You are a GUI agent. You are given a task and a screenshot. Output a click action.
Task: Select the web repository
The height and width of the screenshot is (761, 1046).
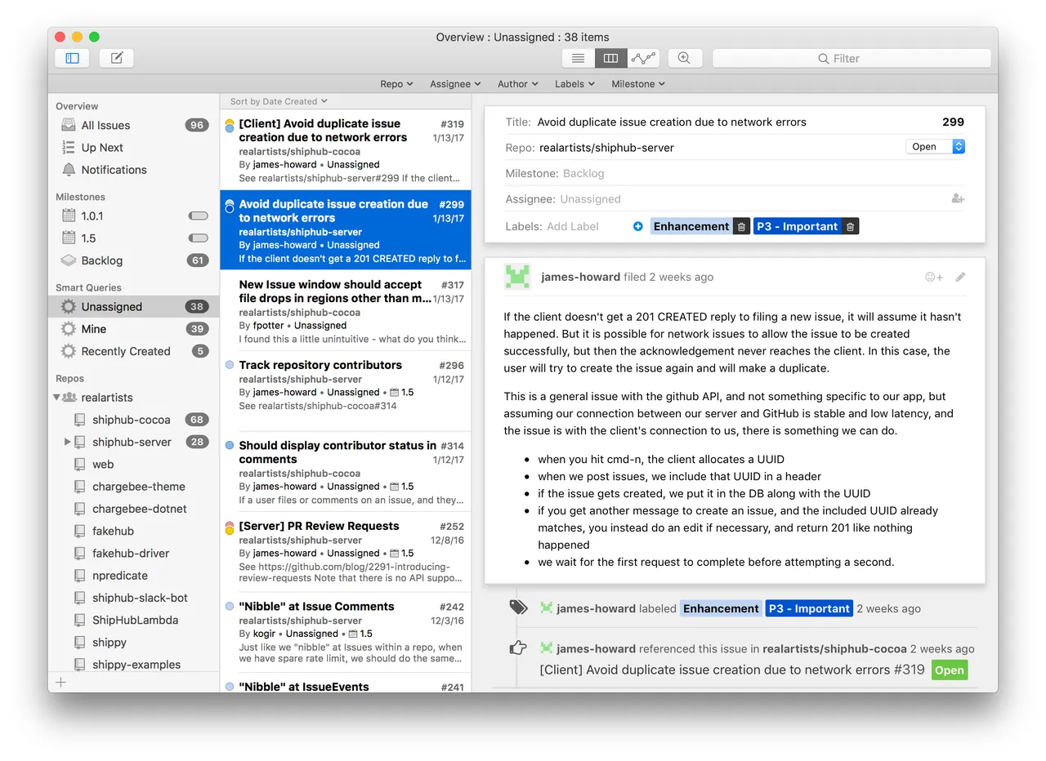(134, 465)
